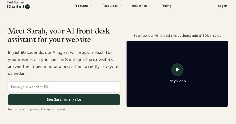236x124 pixels.
Task: Click the circular play icon on the video
Action: tap(177, 70)
